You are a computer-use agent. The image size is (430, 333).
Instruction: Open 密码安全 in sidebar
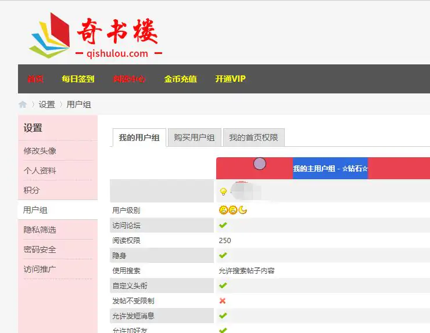click(40, 249)
